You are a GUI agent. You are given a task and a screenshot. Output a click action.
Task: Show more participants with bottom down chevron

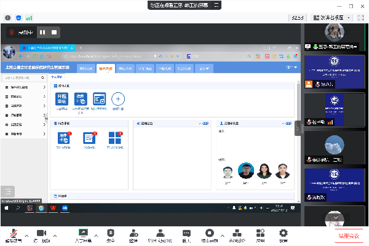click(336, 218)
